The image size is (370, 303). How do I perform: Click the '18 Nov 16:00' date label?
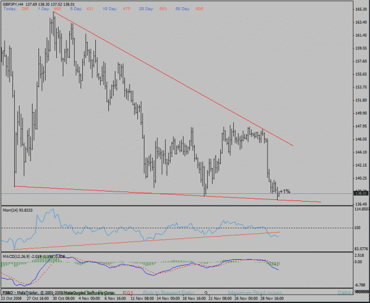tap(194, 298)
